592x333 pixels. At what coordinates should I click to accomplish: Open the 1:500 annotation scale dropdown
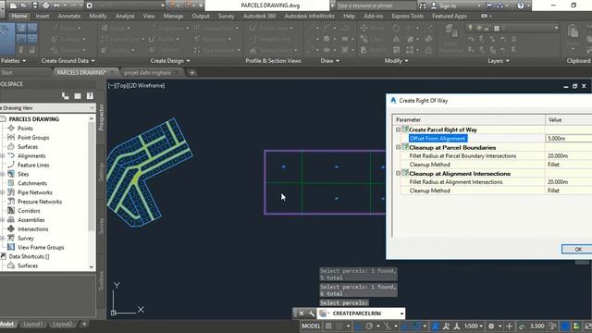[x=474, y=326]
